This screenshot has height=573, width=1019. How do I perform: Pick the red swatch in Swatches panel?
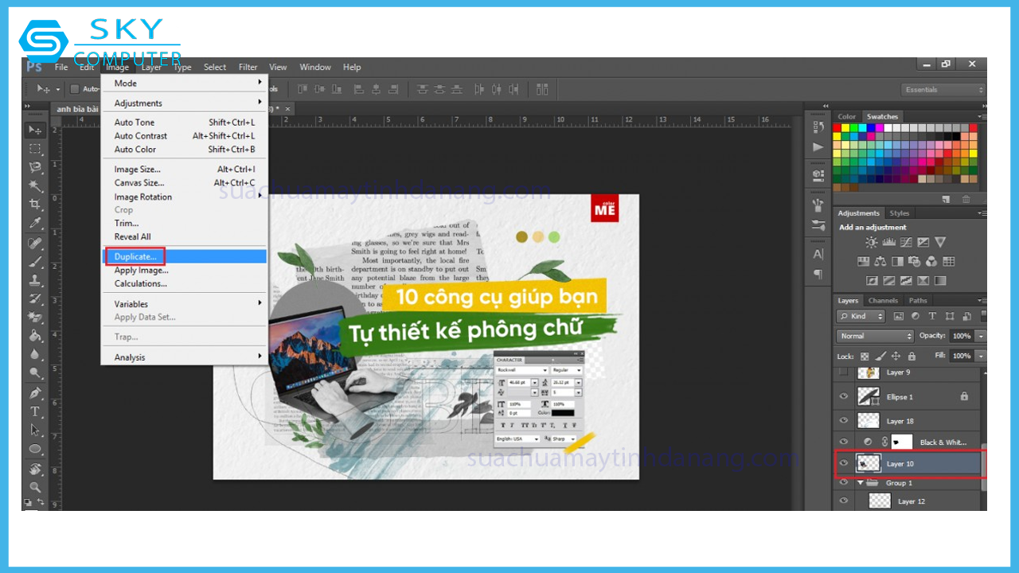point(837,127)
